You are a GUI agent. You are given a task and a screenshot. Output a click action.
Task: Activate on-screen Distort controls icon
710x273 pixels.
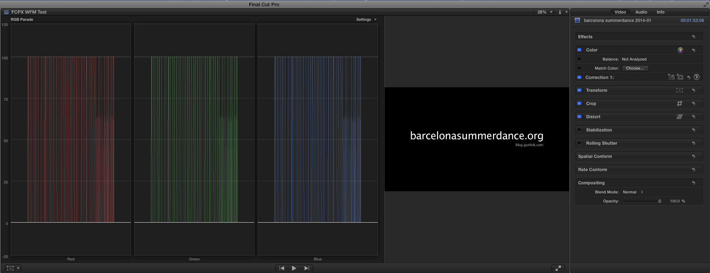679,117
